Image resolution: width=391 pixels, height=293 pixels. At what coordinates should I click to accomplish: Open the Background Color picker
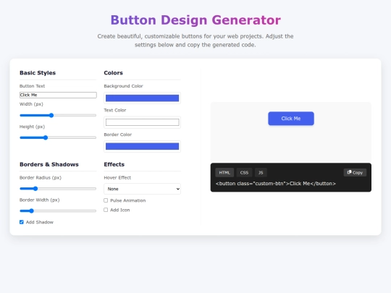click(x=142, y=98)
